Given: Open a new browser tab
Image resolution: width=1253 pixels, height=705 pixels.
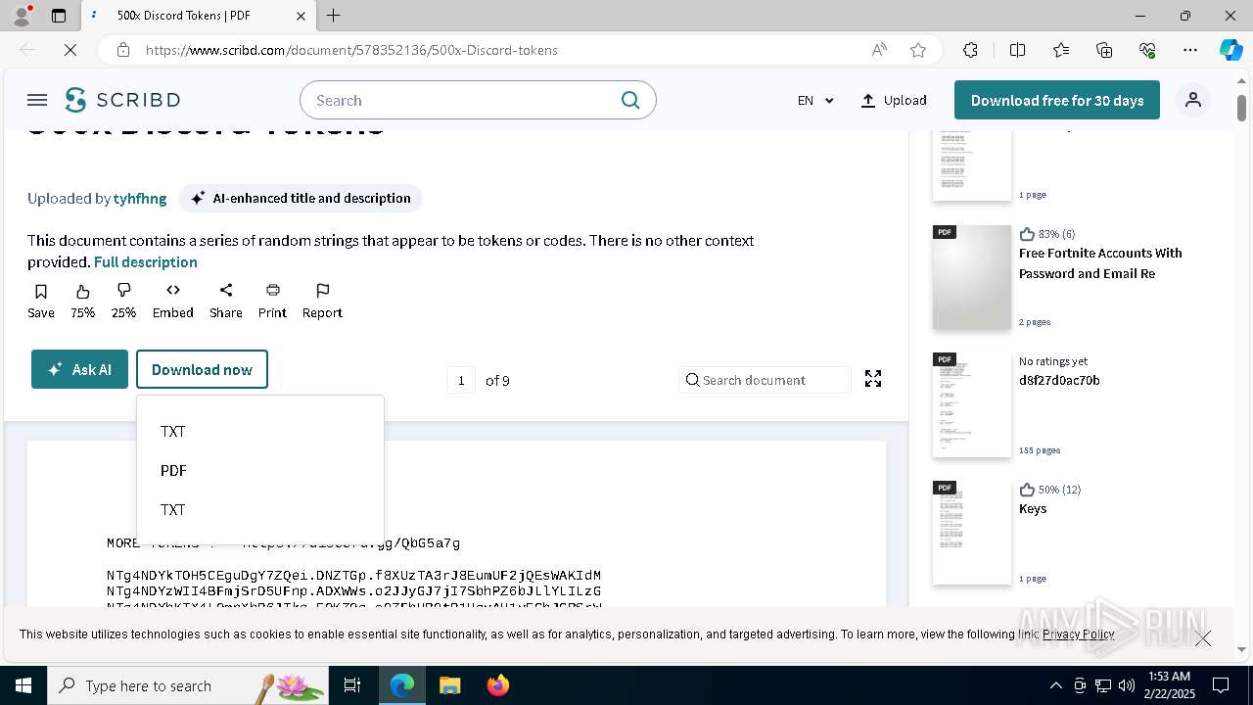Looking at the screenshot, I should 334,16.
